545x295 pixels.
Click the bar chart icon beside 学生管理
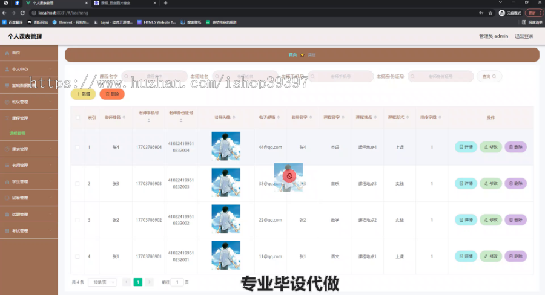pos(7,181)
